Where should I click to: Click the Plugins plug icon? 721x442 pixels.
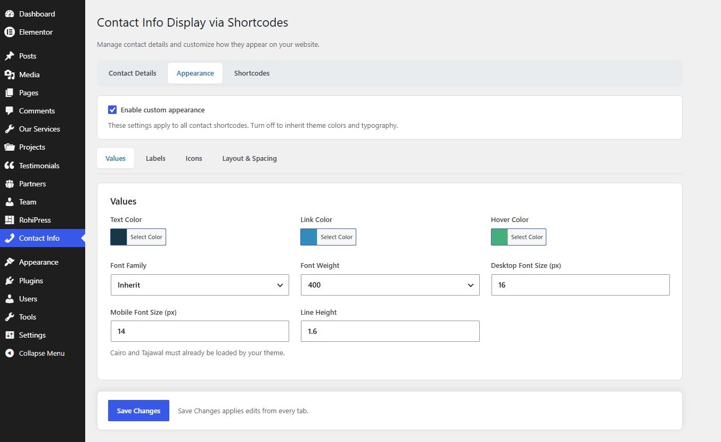point(9,281)
